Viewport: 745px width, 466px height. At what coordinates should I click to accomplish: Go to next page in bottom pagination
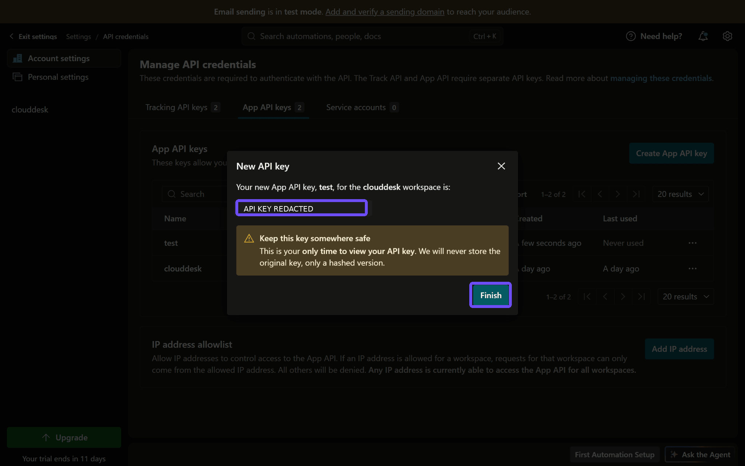click(x=623, y=297)
